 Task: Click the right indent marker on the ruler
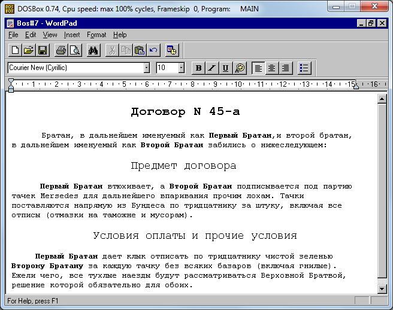pyautogui.click(x=356, y=86)
